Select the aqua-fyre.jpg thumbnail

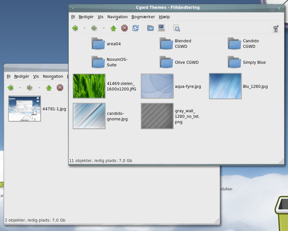157,86
